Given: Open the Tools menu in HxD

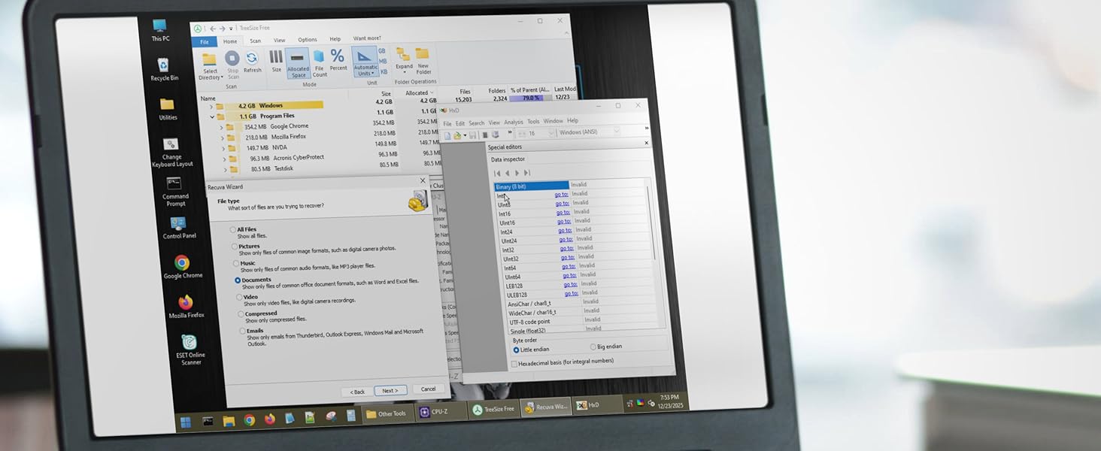Looking at the screenshot, I should point(533,121).
